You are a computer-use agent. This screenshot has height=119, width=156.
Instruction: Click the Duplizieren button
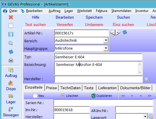(102, 96)
